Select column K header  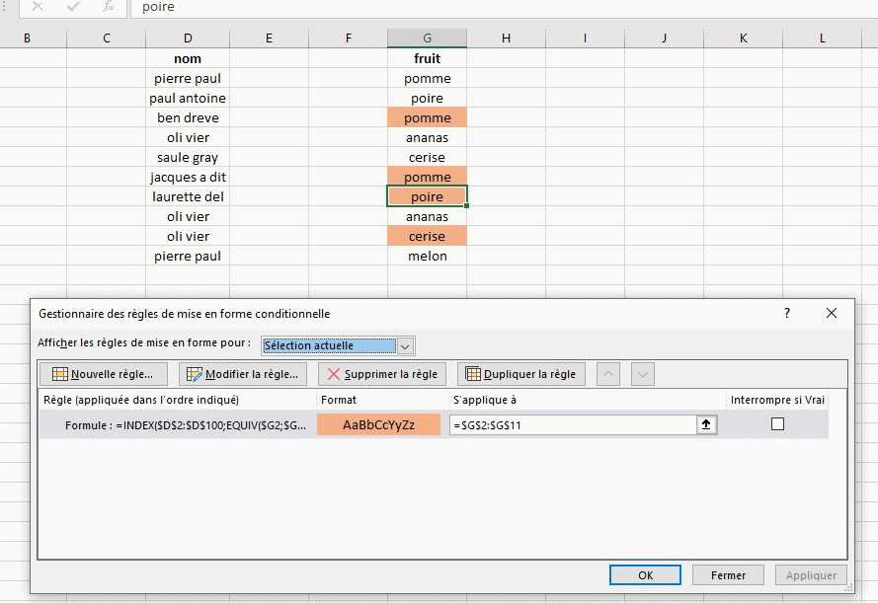click(x=743, y=38)
